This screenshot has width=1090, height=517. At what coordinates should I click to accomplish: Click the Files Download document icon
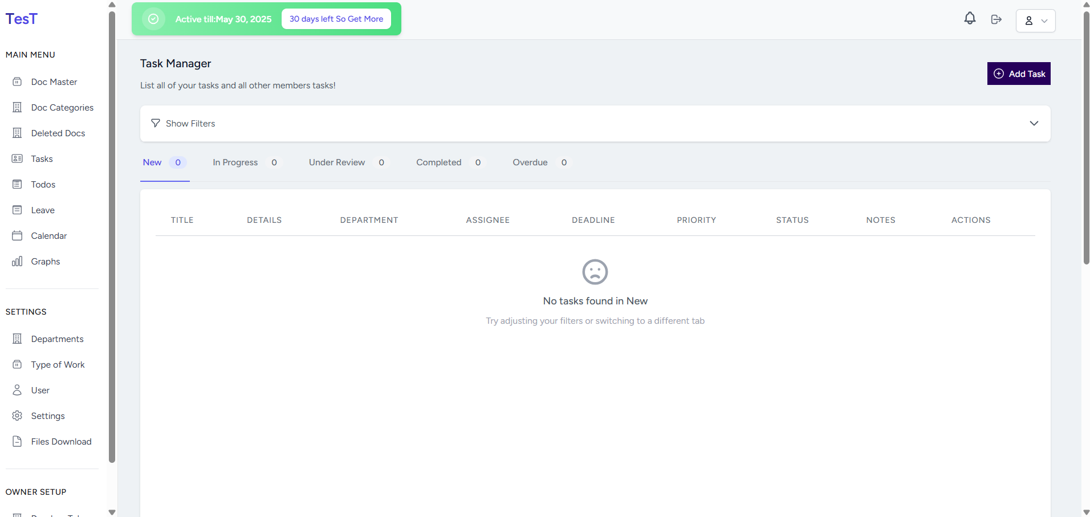point(17,441)
